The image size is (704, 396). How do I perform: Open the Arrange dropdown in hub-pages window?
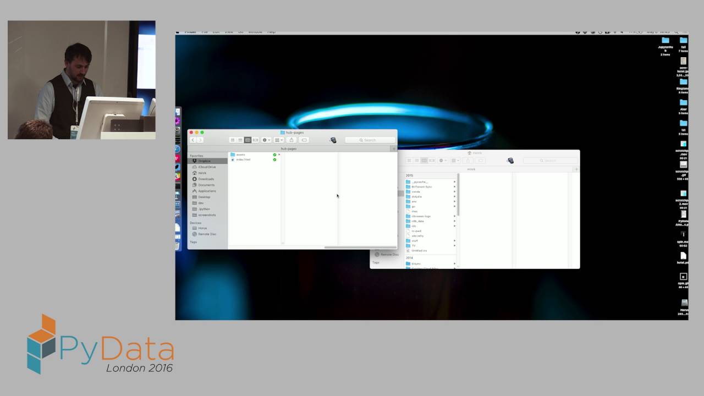pos(279,140)
